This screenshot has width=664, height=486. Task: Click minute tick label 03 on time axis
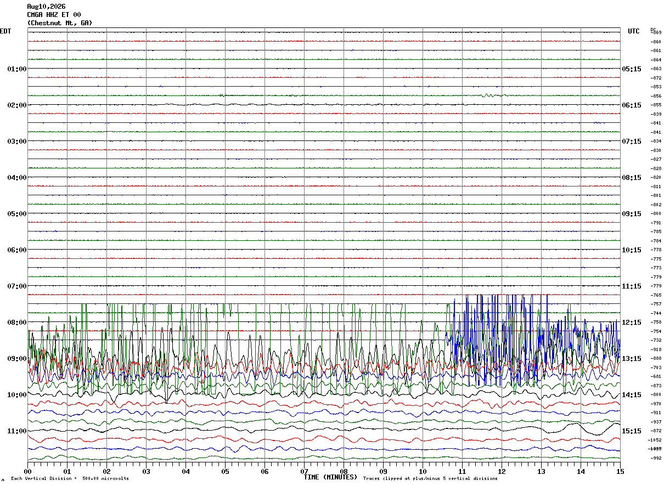click(147, 471)
